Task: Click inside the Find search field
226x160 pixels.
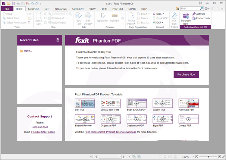Action: 190,9
